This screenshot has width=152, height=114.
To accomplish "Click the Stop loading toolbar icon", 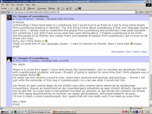I will [x=17, y=9].
